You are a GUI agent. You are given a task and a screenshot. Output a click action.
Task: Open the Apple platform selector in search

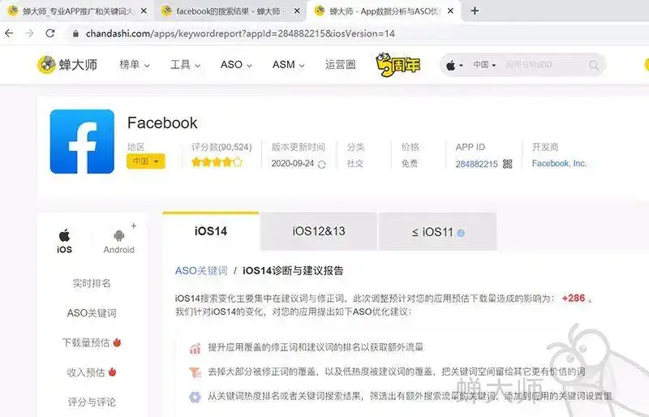pyautogui.click(x=454, y=65)
